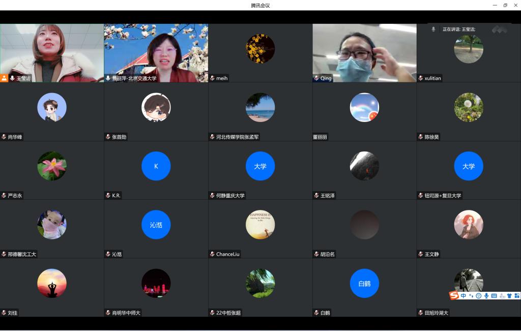Open the Sogou soft keyboard icon
Screen dimensions: 521x331
tap(494, 296)
